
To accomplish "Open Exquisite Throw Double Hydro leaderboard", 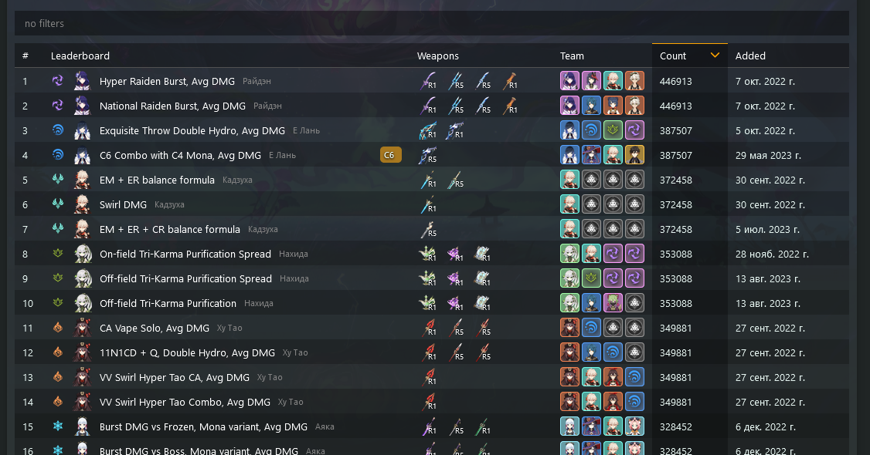I will click(192, 130).
